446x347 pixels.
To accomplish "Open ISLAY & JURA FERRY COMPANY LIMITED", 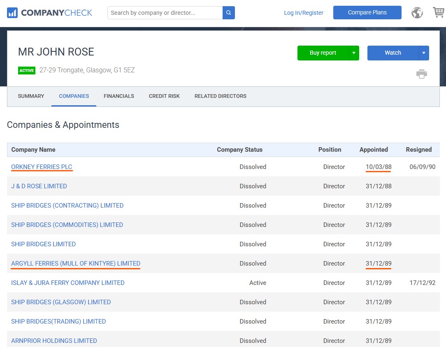I will pos(68,283).
